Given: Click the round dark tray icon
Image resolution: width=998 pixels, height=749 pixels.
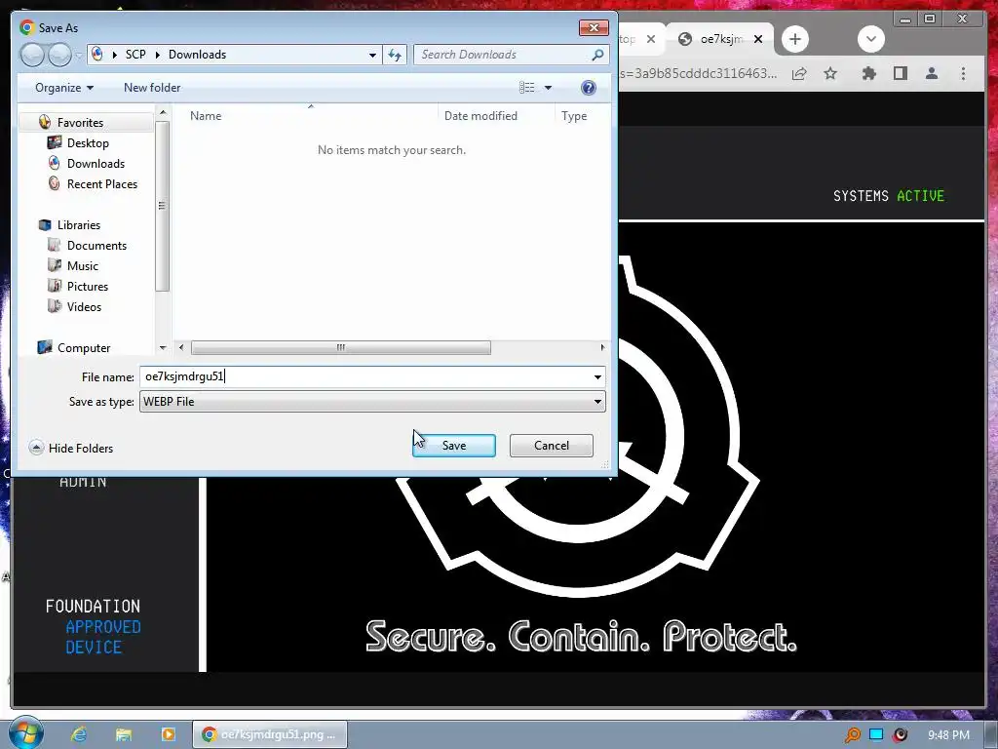Looking at the screenshot, I should point(900,735).
